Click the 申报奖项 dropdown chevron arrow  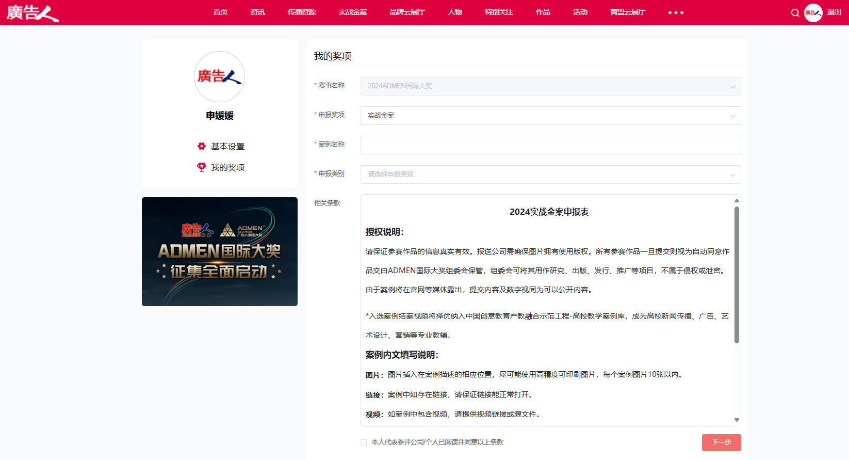coord(732,116)
